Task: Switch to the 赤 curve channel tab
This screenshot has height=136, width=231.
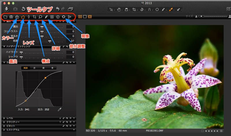Action: click(x=35, y=68)
